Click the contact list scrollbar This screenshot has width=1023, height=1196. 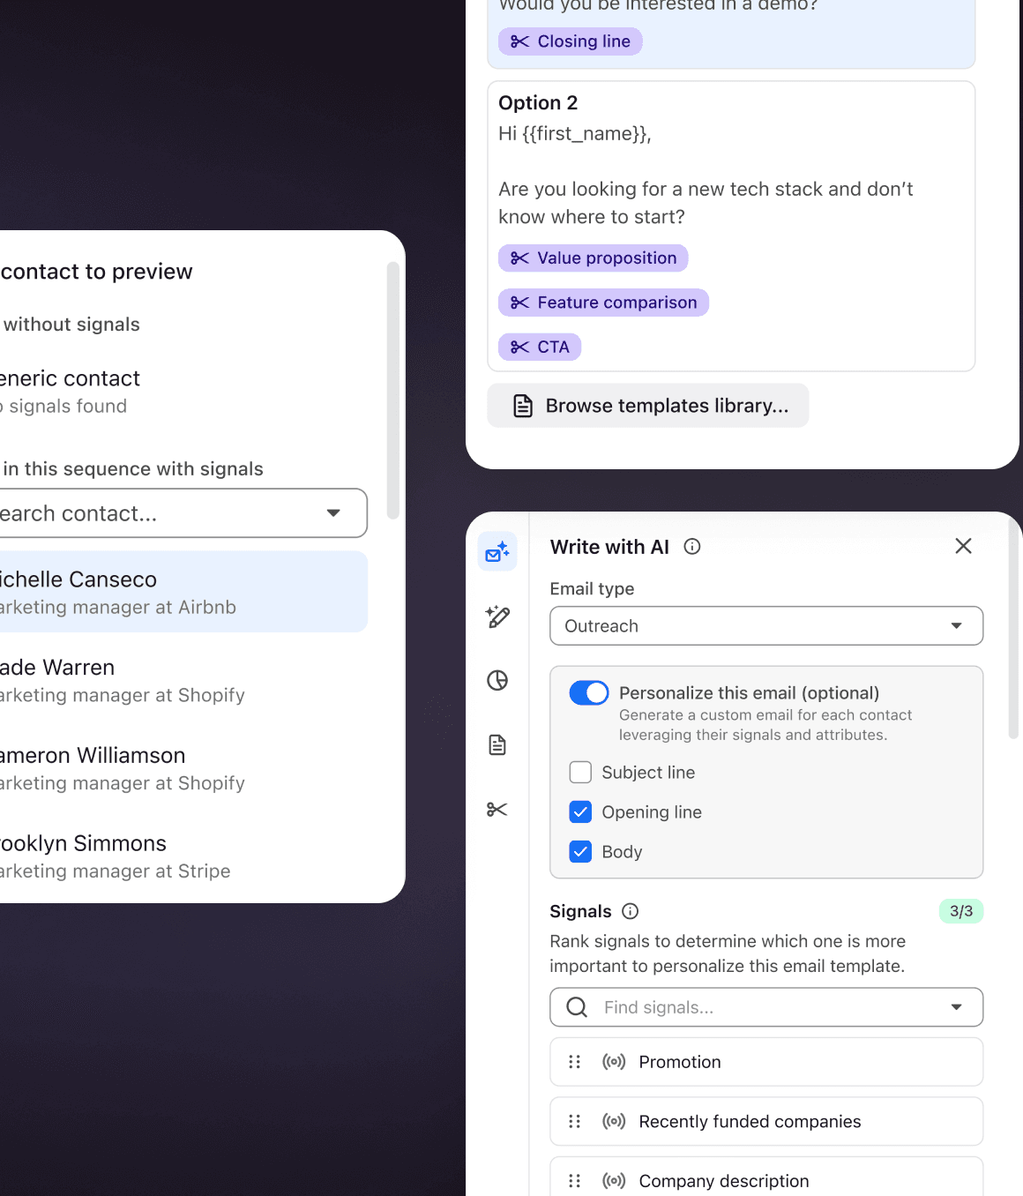(393, 390)
